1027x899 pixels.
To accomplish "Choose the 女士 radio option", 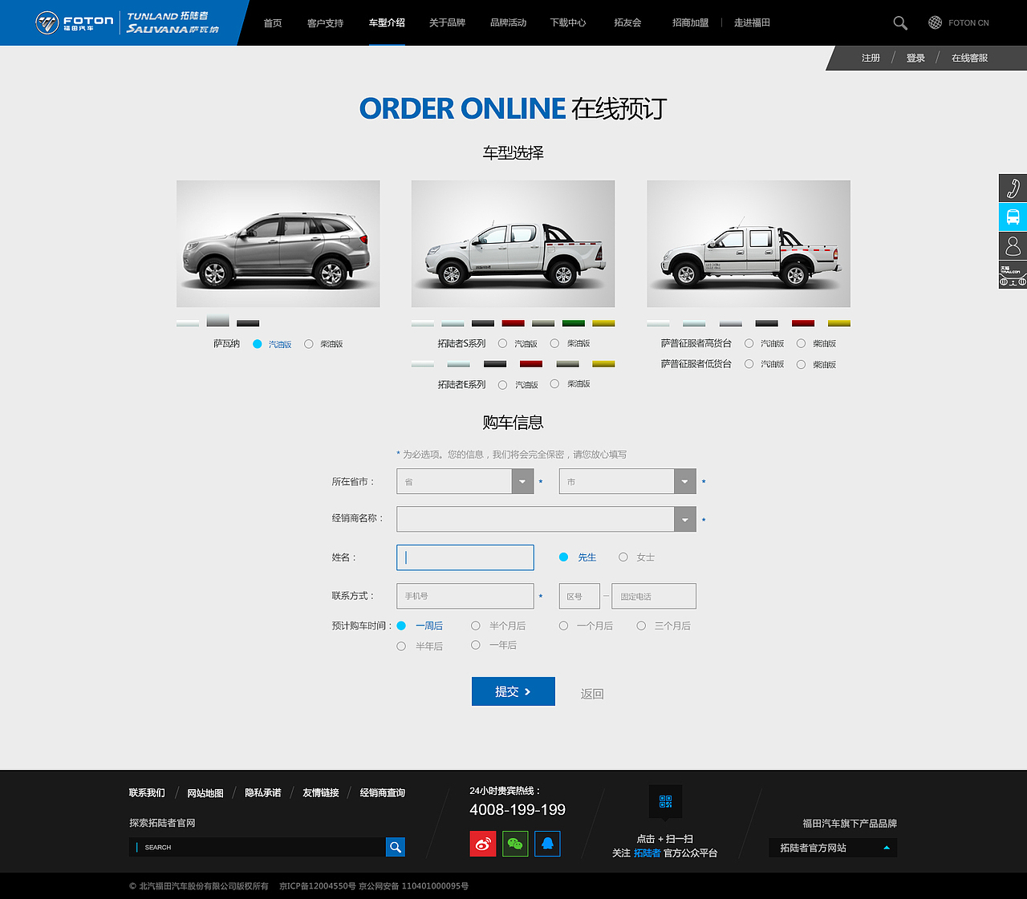I will click(623, 557).
